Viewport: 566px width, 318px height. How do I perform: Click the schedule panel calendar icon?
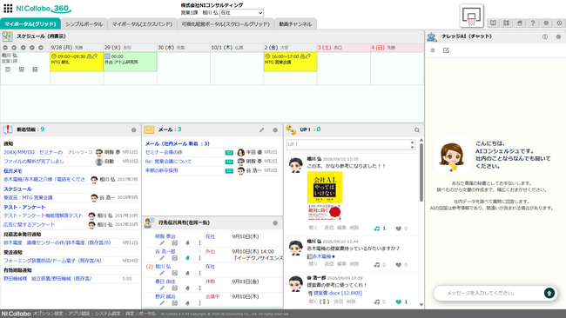(7, 36)
